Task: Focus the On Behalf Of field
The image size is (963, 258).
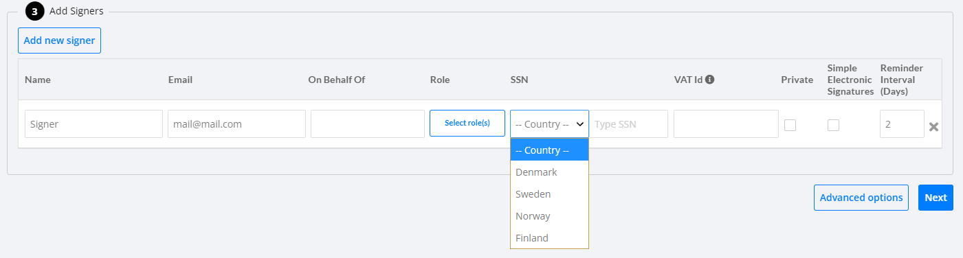Action: [368, 124]
